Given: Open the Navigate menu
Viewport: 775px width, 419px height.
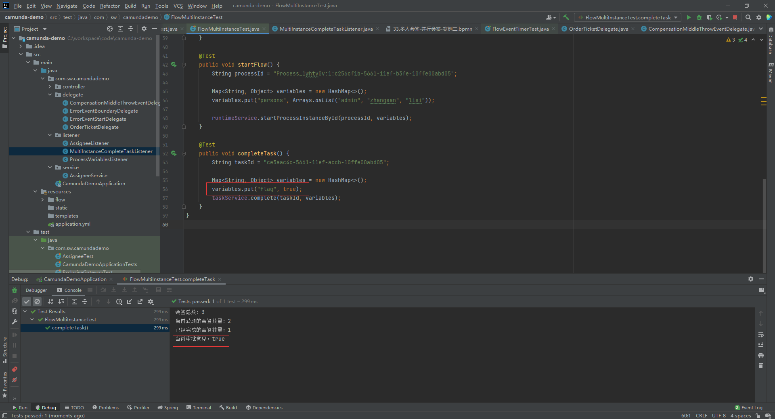Looking at the screenshot, I should [67, 6].
